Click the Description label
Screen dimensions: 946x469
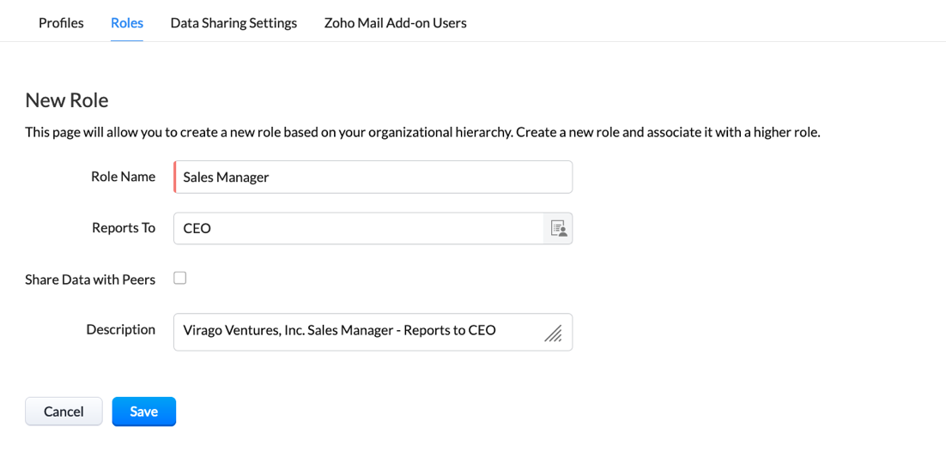coord(121,330)
